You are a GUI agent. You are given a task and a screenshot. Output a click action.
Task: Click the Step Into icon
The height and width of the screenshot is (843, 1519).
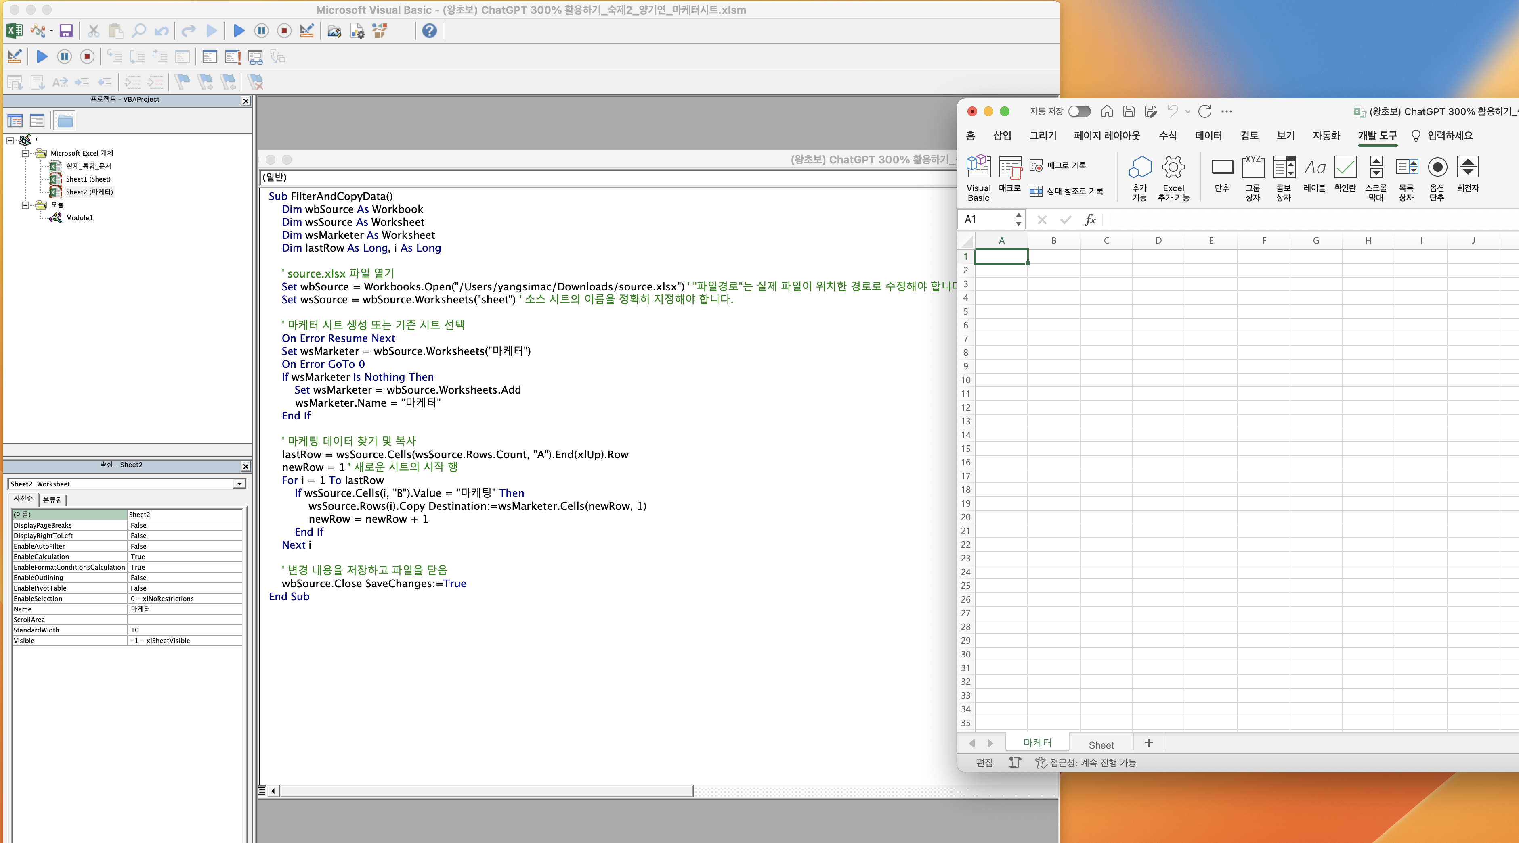point(114,56)
